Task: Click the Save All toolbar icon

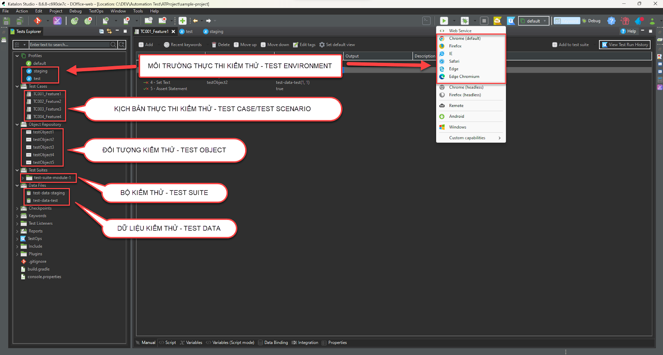Action: [19, 21]
